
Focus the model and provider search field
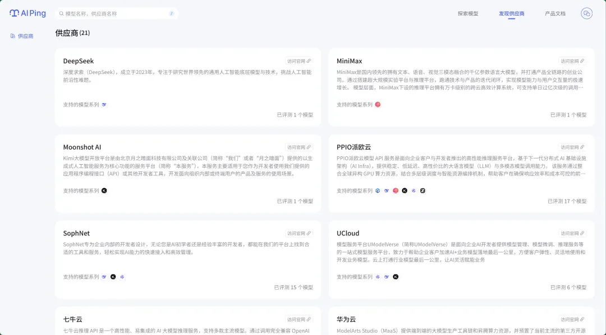click(x=116, y=13)
